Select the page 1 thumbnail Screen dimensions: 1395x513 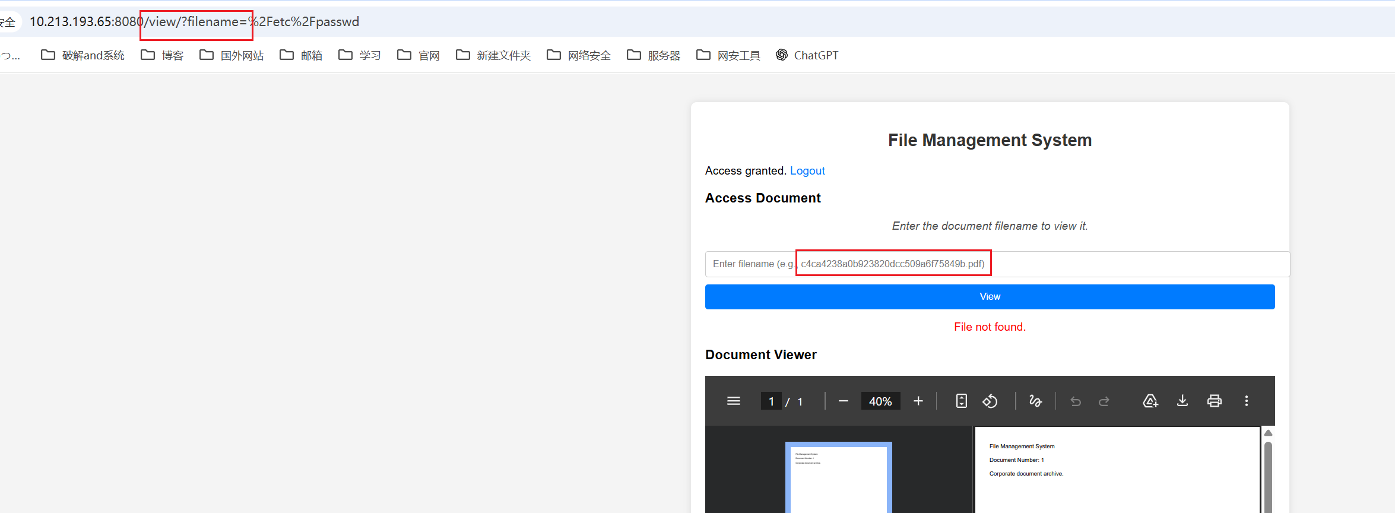(x=838, y=478)
